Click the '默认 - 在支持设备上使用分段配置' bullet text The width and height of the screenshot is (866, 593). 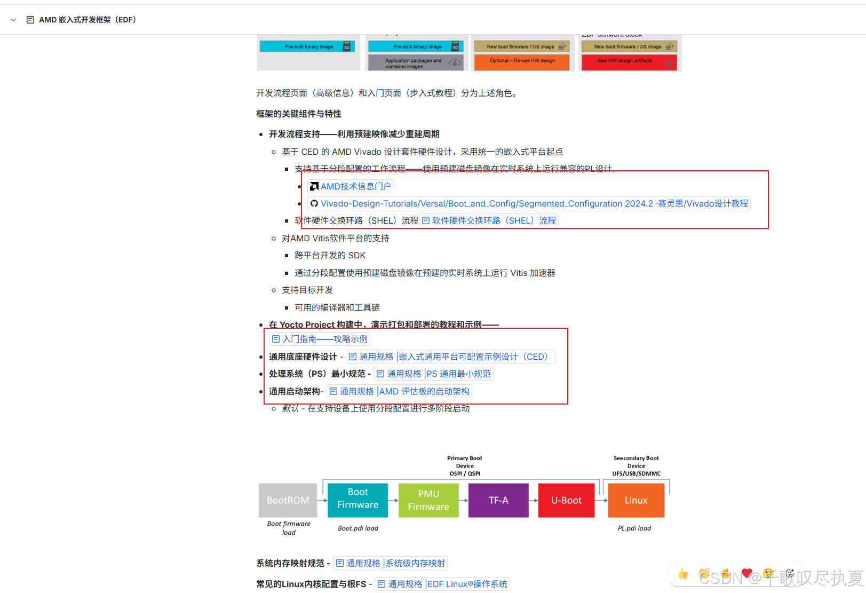(x=376, y=408)
